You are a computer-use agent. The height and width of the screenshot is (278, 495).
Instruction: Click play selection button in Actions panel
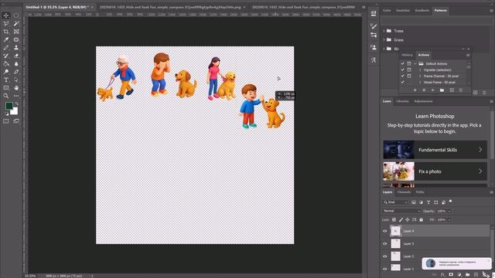click(433, 90)
